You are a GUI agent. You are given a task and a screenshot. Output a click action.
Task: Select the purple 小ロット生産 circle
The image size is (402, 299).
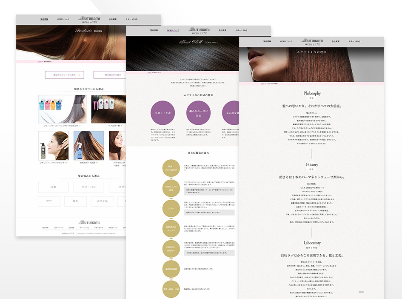(163, 113)
